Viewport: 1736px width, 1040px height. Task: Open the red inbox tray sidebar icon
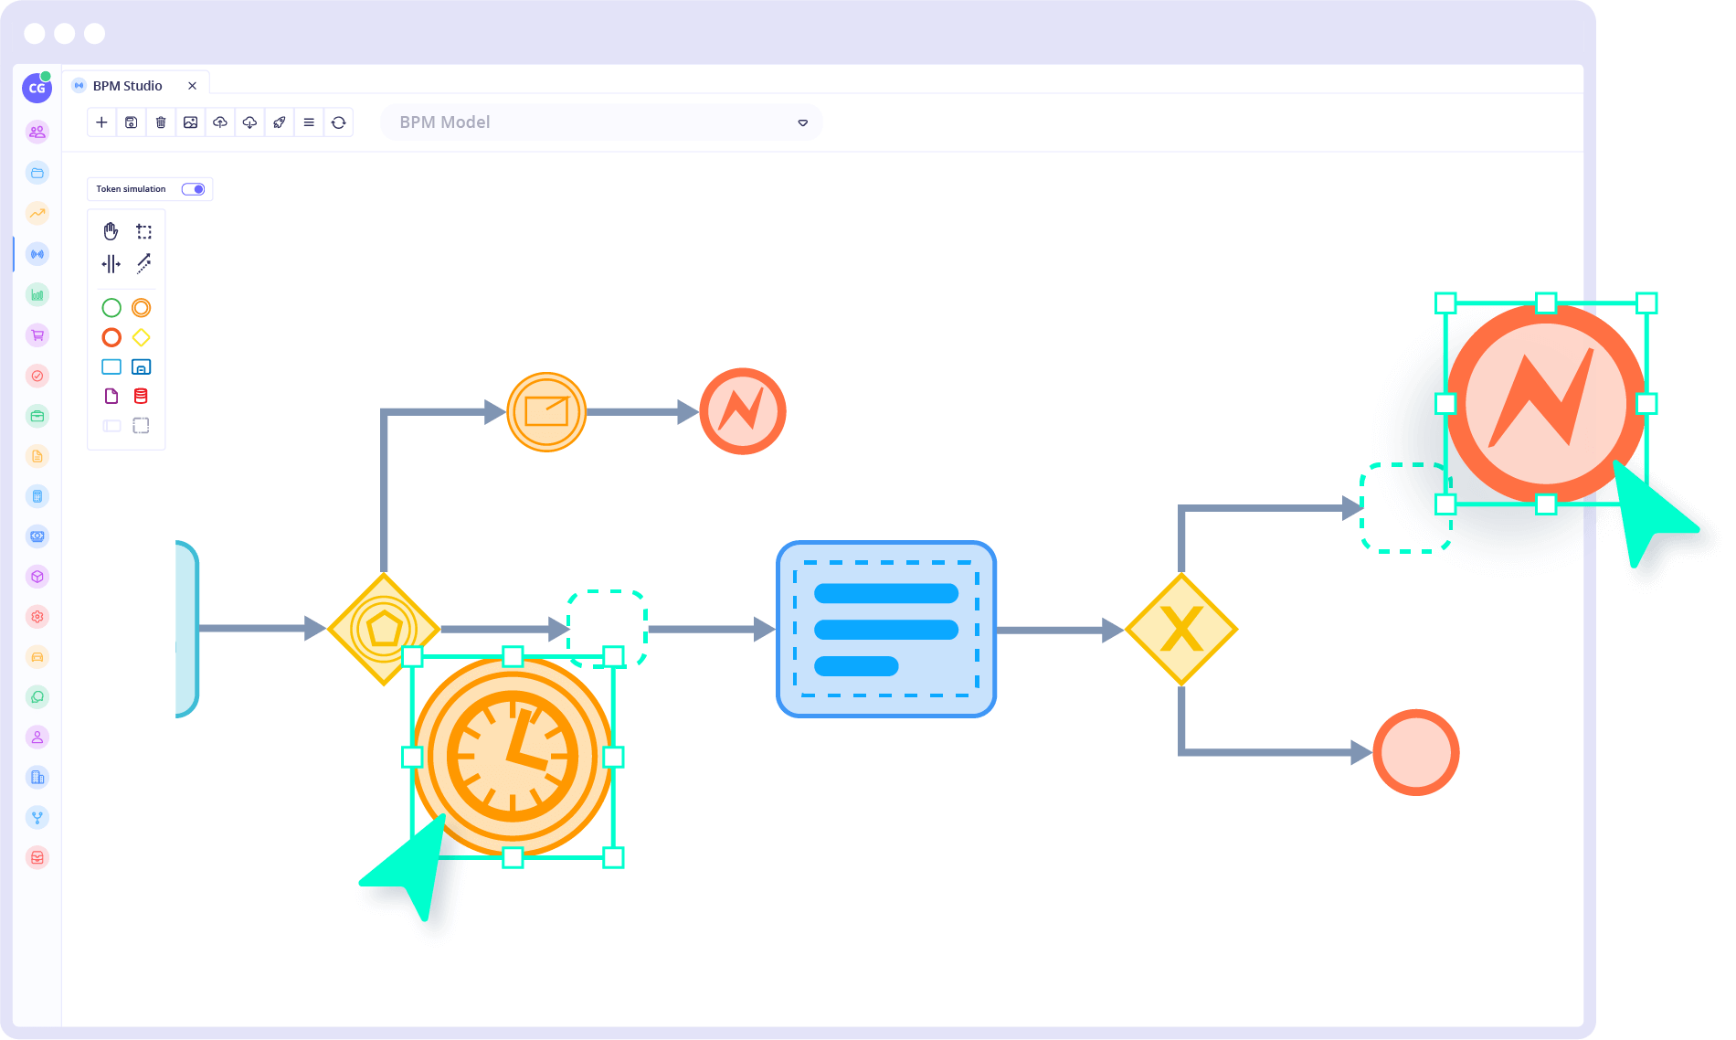point(37,858)
